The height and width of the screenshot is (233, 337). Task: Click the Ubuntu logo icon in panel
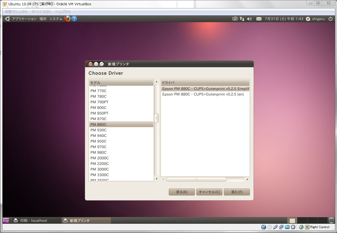tap(7, 19)
